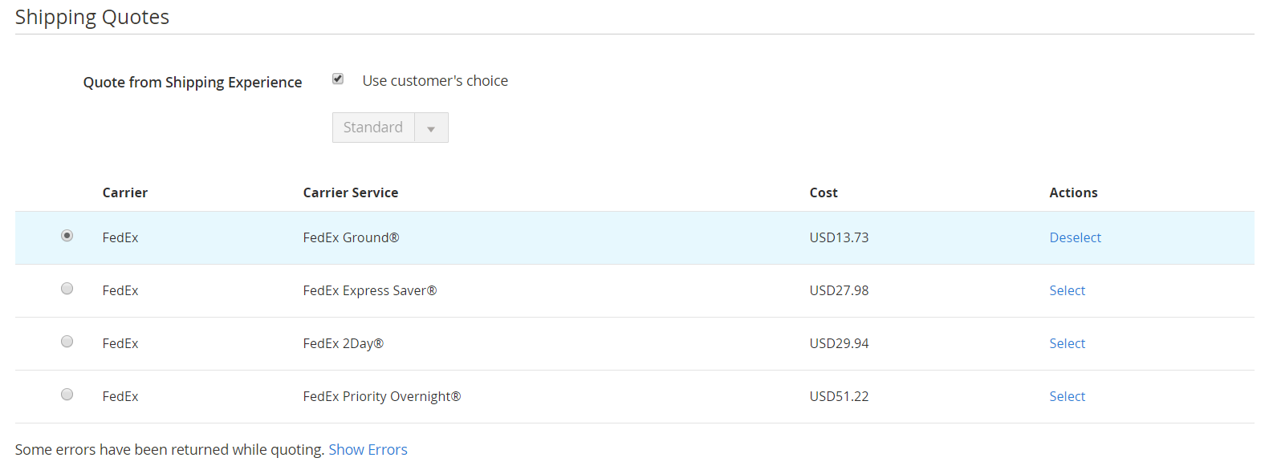Screen dimensions: 1269x474
Task: Open the Standard shipping experience dropdown
Action: pos(374,128)
